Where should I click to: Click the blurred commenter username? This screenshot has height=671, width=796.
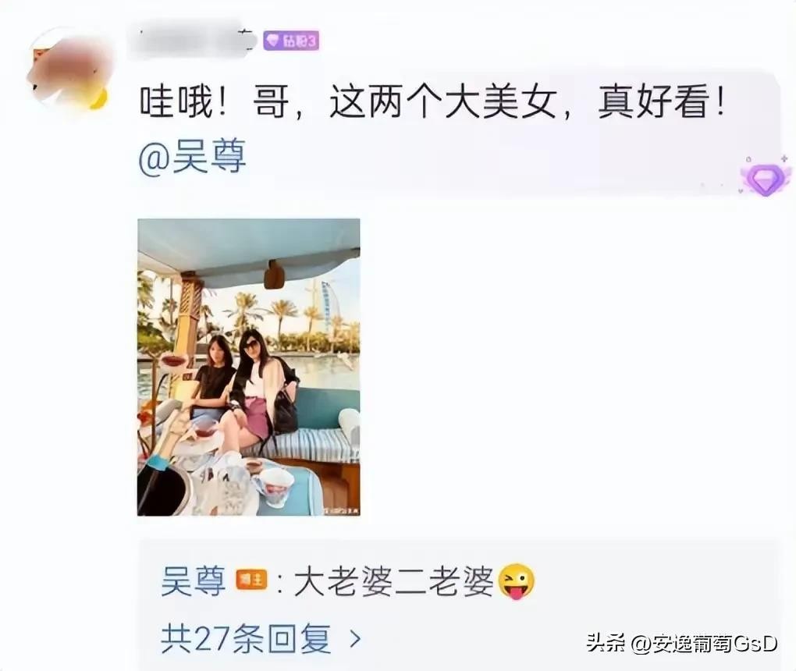(192, 38)
